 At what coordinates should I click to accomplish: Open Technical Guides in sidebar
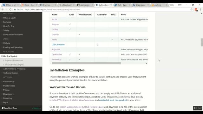10,73
